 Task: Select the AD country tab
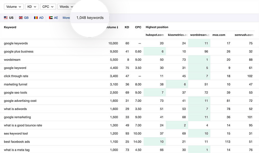click(39, 18)
